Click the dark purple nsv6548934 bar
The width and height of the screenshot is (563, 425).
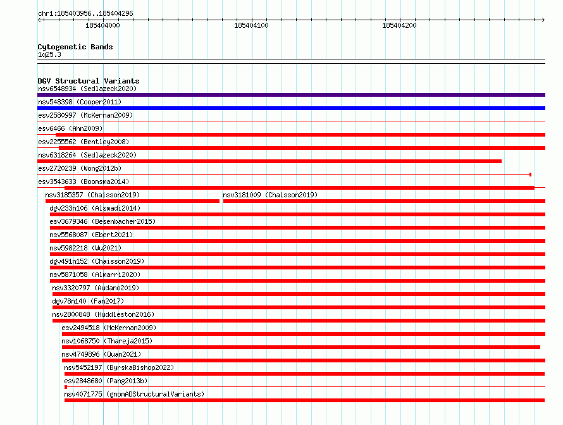291,95
